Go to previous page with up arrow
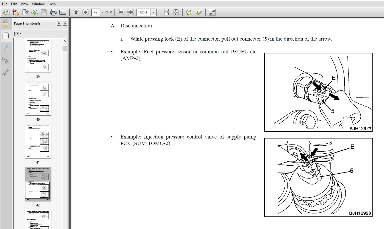The height and width of the screenshot is (229, 384). click(76, 12)
